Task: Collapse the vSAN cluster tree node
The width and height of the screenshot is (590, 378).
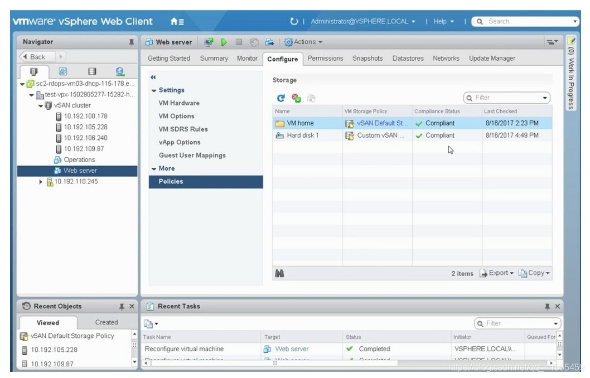Action: pos(41,106)
